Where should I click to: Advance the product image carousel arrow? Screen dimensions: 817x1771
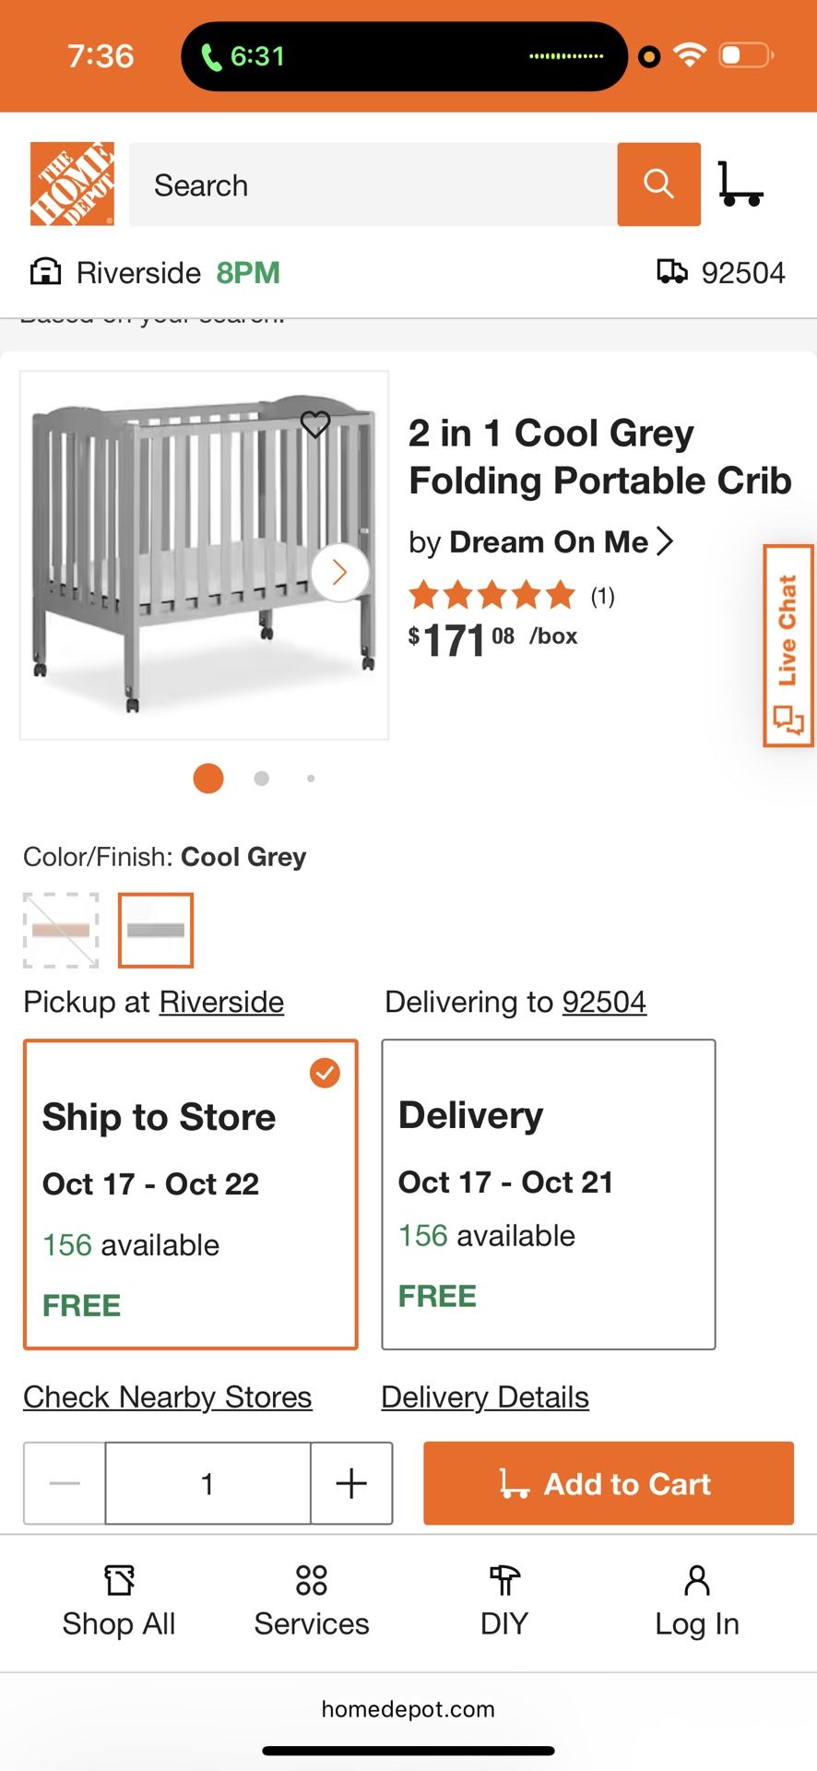click(337, 573)
